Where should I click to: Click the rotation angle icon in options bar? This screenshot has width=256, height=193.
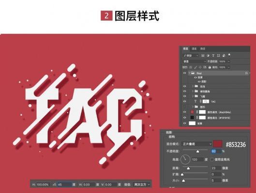coord(54,184)
